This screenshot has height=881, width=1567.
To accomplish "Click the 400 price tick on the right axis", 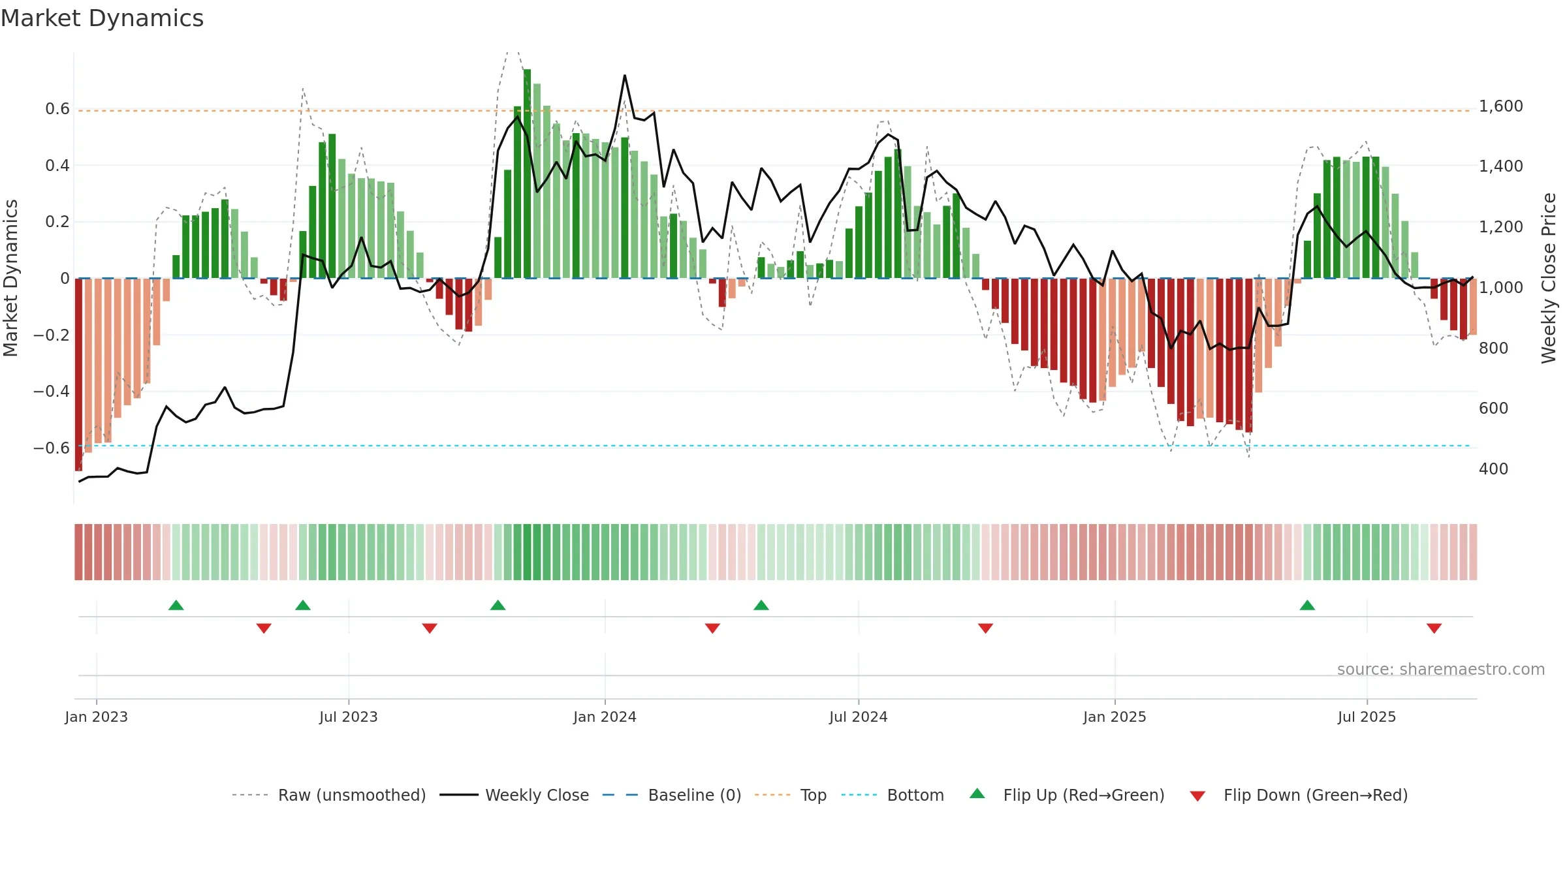I will click(1494, 469).
